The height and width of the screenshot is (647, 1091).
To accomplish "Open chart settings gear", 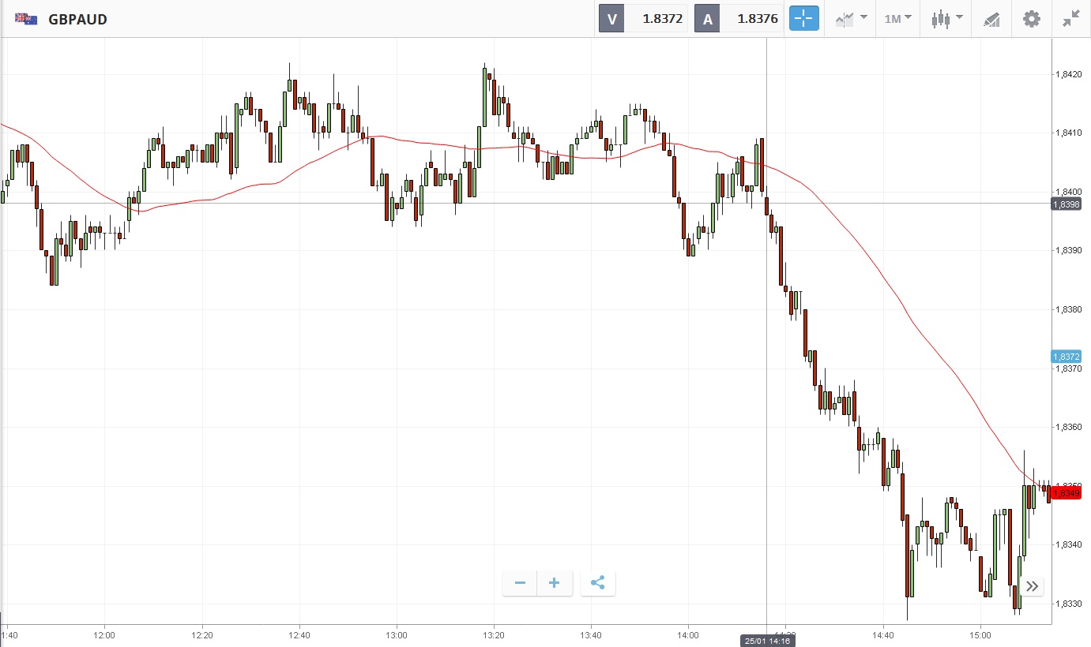I will coord(1032,19).
